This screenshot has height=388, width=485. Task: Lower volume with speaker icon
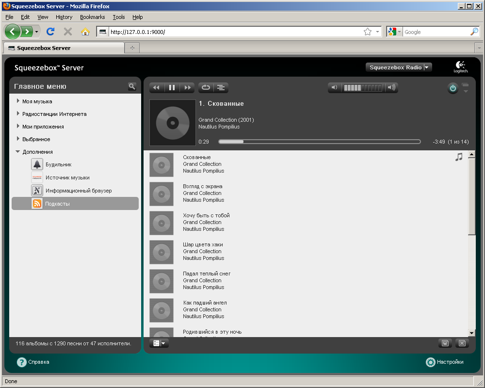point(334,88)
